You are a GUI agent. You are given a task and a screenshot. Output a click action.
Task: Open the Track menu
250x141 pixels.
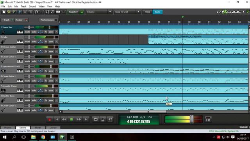click(x=23, y=6)
